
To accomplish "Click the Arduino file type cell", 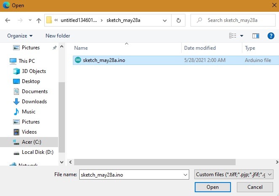I will [x=258, y=60].
